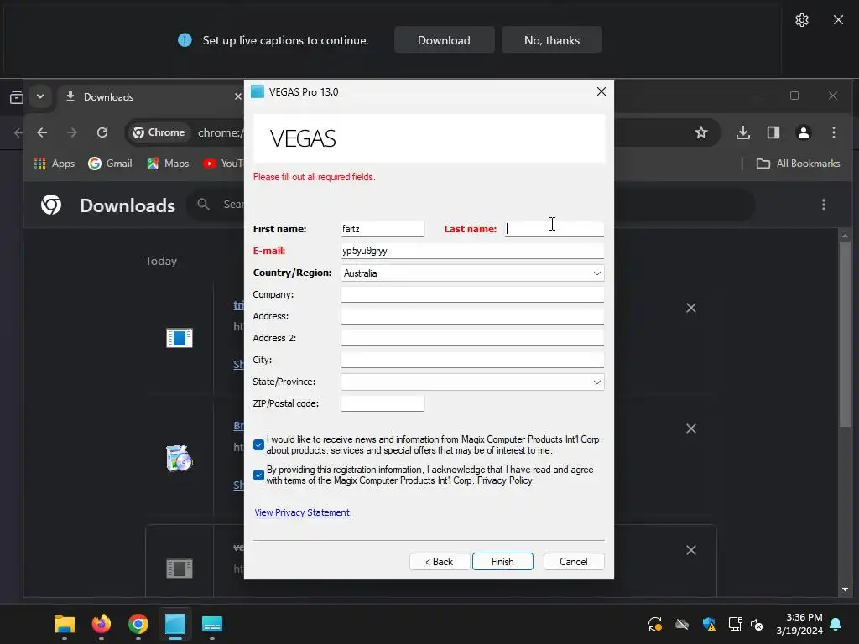Download live captions
The width and height of the screenshot is (859, 644).
click(x=444, y=40)
